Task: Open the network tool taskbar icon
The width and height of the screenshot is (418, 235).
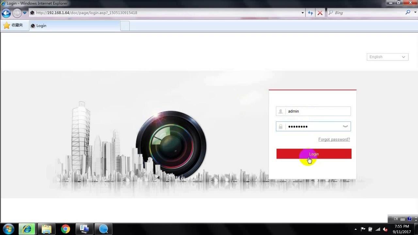Action: 84,229
